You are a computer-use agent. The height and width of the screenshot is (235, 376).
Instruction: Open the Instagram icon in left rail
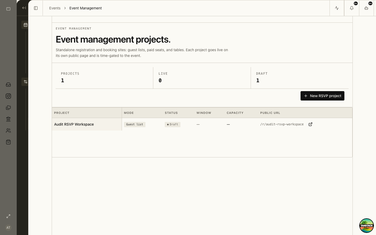(8, 96)
